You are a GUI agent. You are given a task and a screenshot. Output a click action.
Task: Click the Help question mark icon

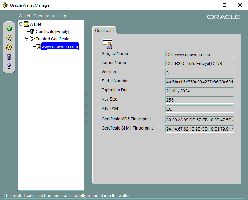9,66
